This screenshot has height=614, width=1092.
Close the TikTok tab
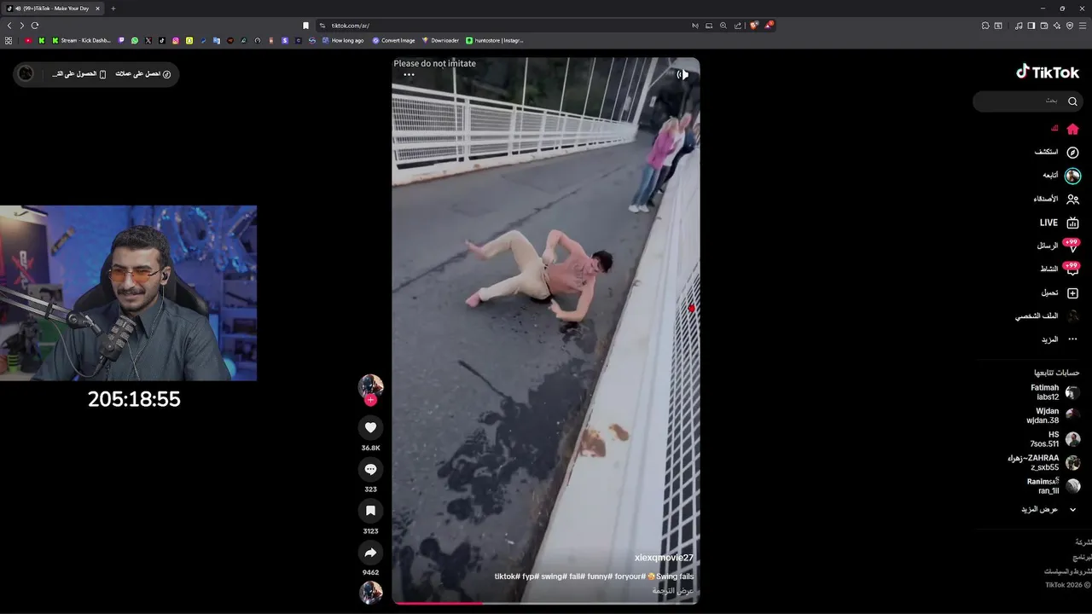pyautogui.click(x=97, y=9)
